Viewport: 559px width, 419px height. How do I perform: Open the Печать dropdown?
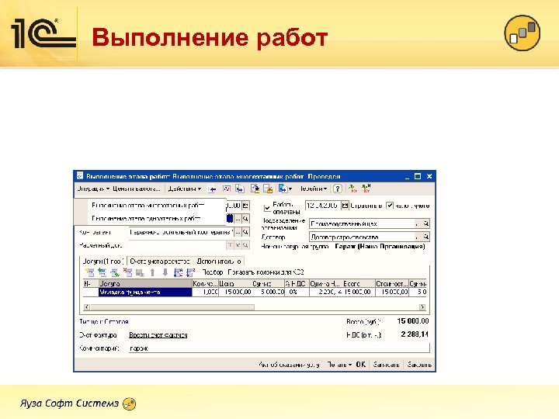[x=339, y=365]
